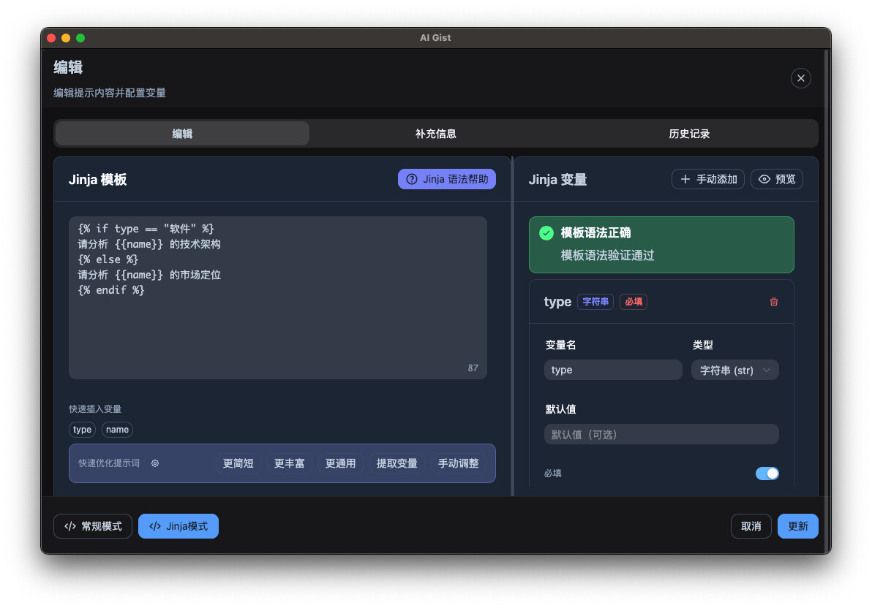Image resolution: width=872 pixels, height=608 pixels.
Task: Click 预览 to preview the template
Action: point(776,179)
